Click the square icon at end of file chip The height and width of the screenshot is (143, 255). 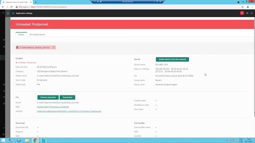[x=53, y=47]
